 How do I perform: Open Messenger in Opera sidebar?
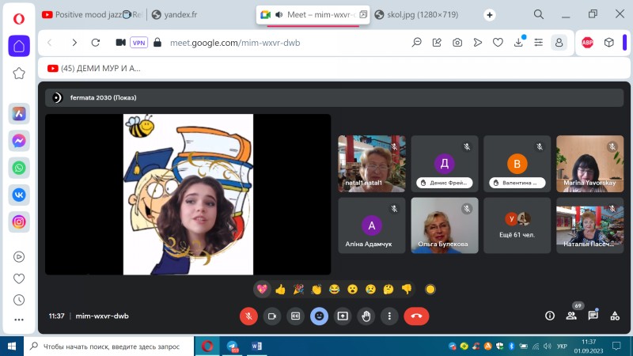coord(19,141)
